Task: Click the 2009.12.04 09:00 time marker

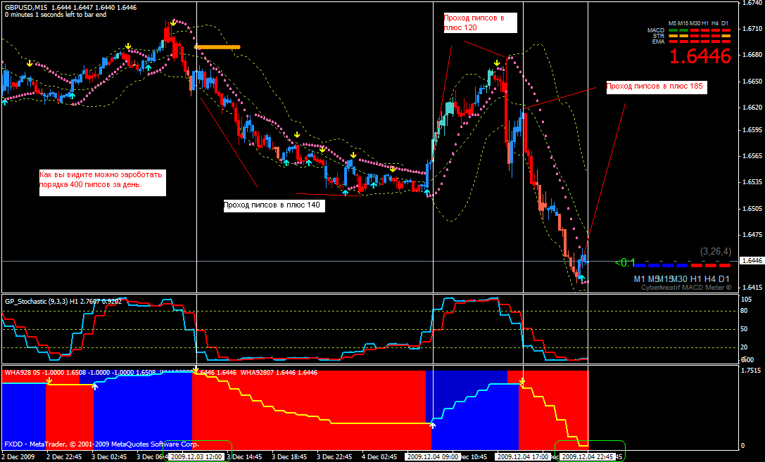Action: (434, 456)
